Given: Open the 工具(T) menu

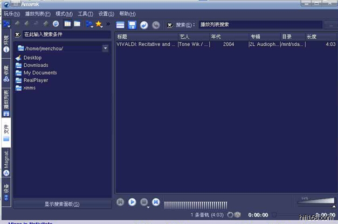Looking at the screenshot, I should coord(85,13).
